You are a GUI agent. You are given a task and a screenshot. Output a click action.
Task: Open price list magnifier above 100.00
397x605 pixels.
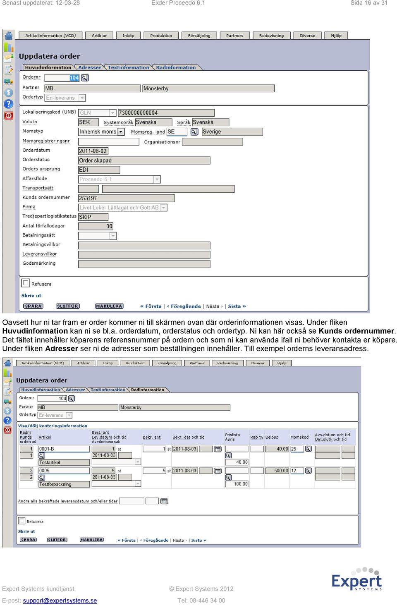pos(228,477)
